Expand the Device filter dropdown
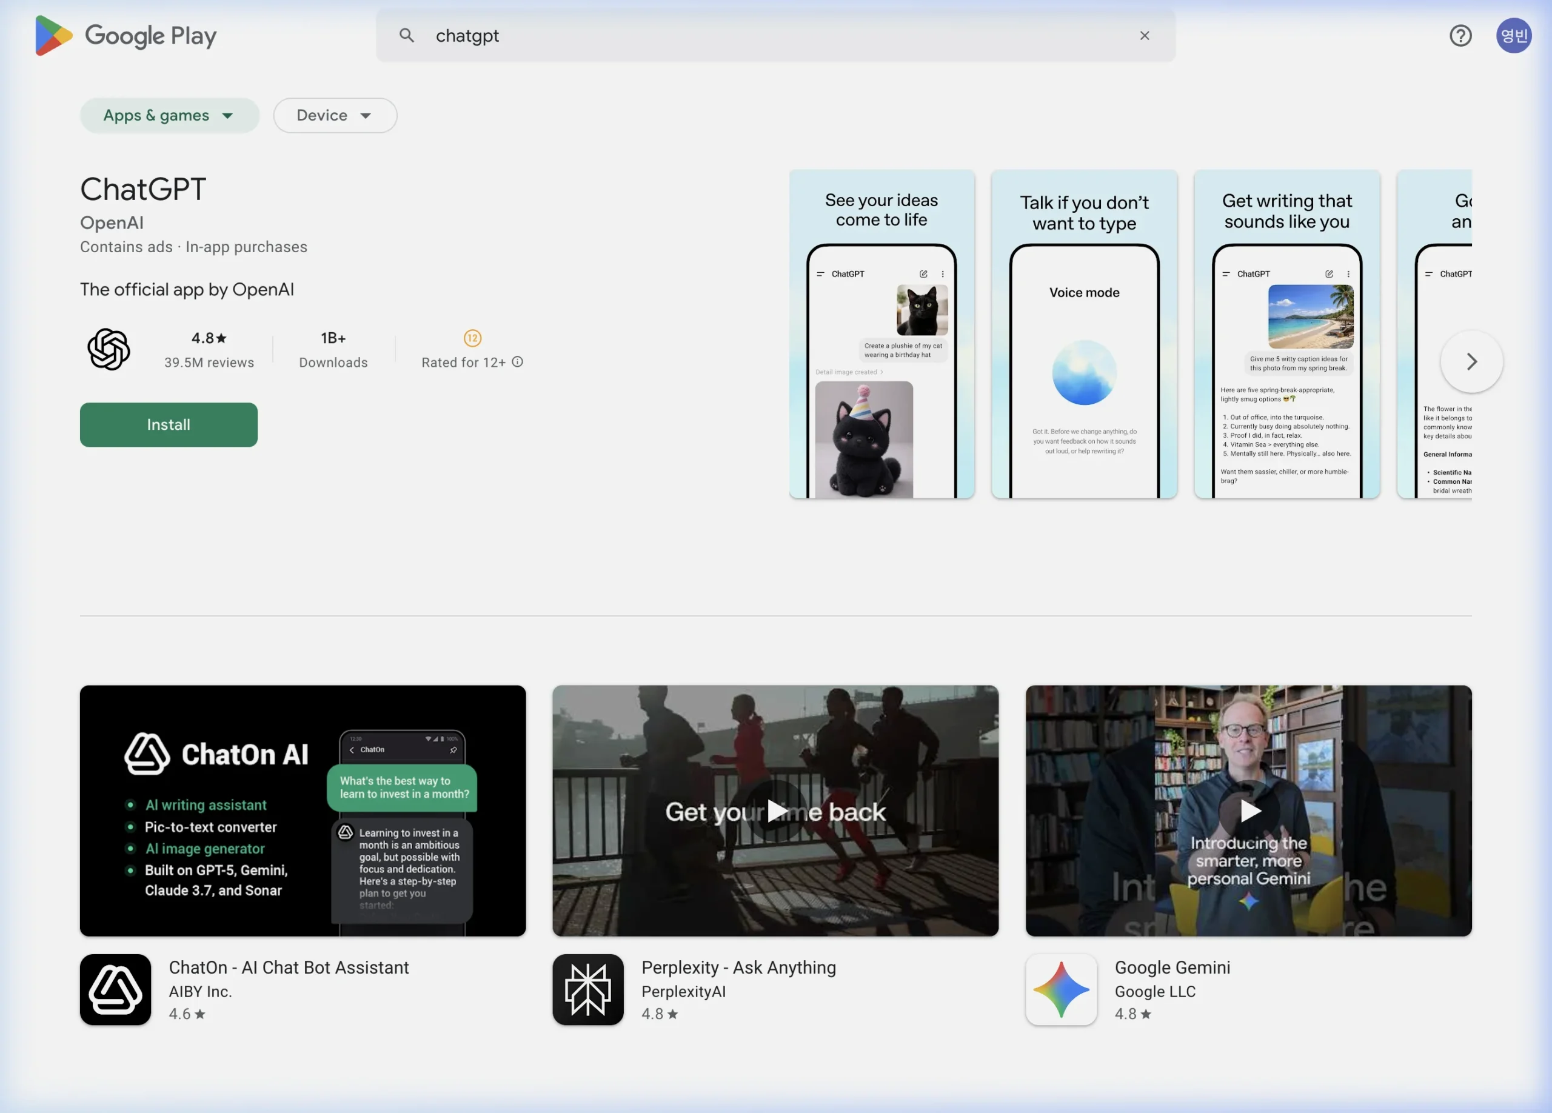 pos(335,116)
